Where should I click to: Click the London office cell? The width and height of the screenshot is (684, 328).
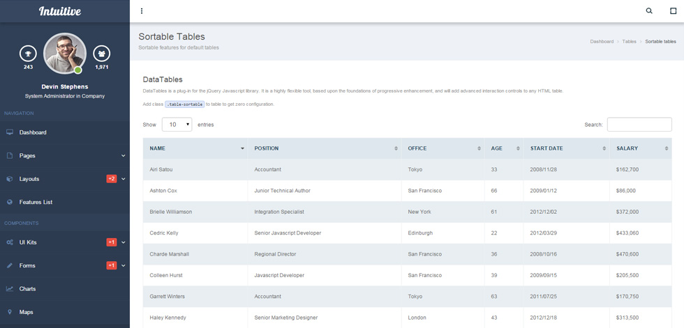point(443,318)
